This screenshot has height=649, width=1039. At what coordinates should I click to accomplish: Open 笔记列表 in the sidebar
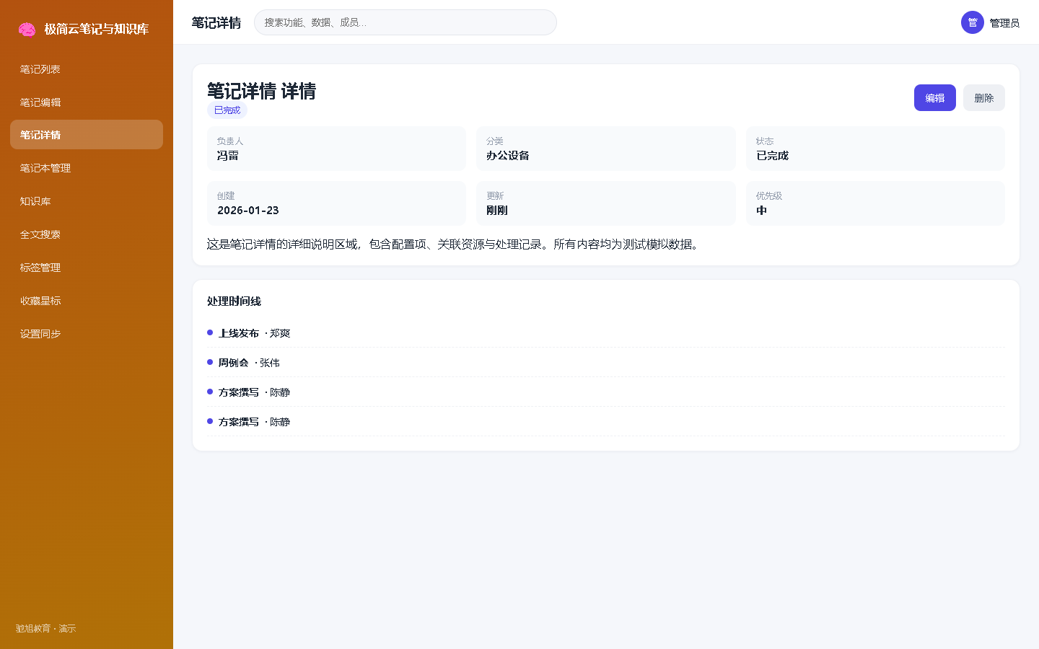pos(87,69)
